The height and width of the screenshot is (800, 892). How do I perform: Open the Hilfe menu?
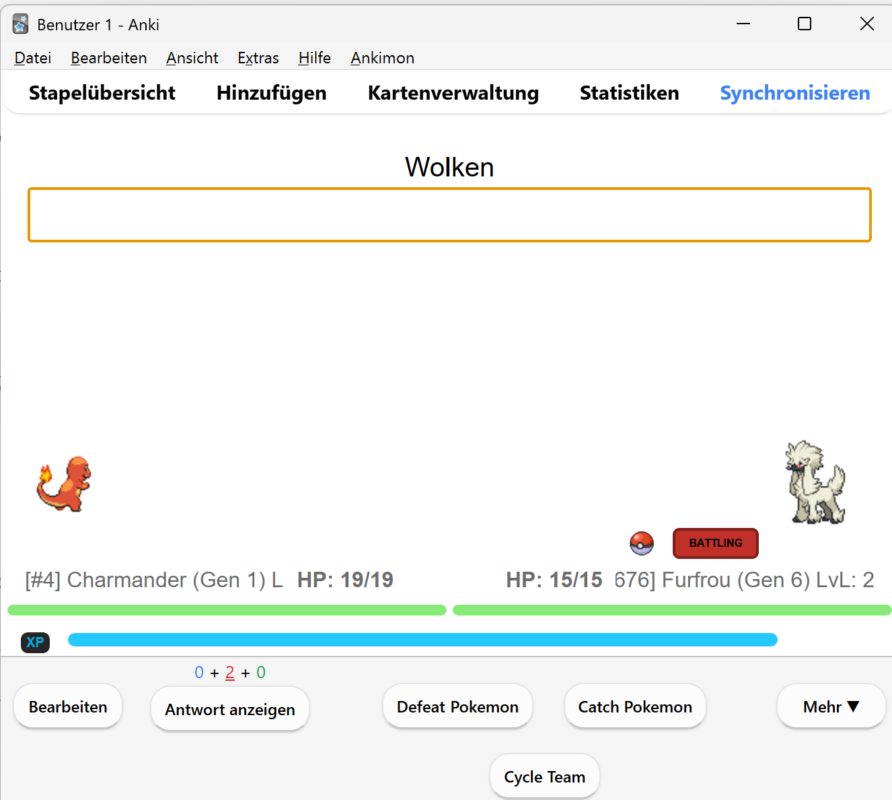pyautogui.click(x=315, y=58)
